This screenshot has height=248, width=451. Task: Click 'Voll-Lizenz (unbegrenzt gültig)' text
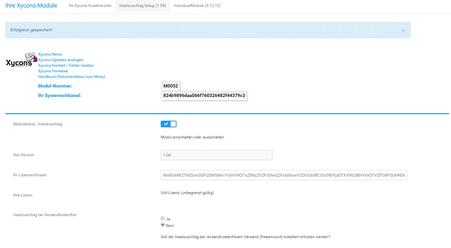(187, 193)
